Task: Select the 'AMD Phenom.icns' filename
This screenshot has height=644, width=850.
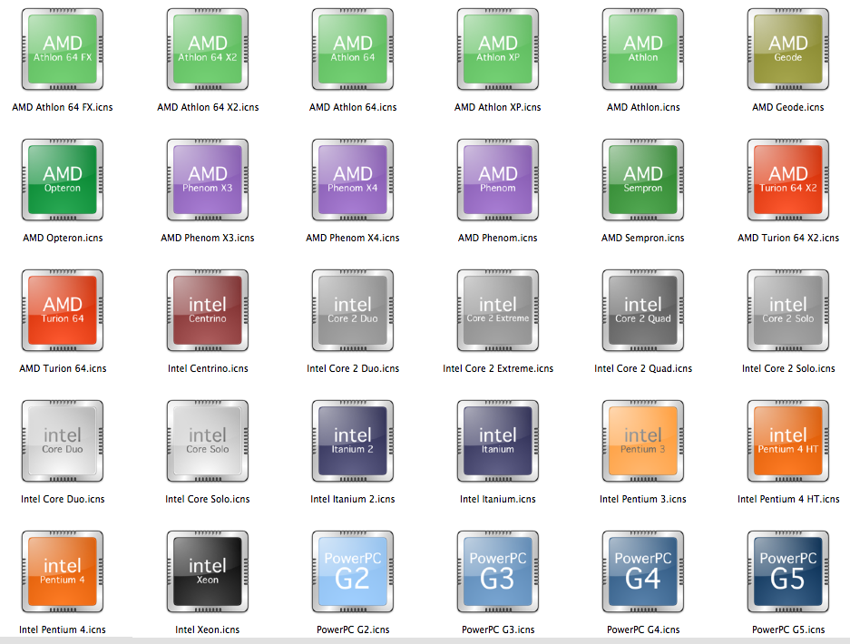Action: (x=498, y=238)
